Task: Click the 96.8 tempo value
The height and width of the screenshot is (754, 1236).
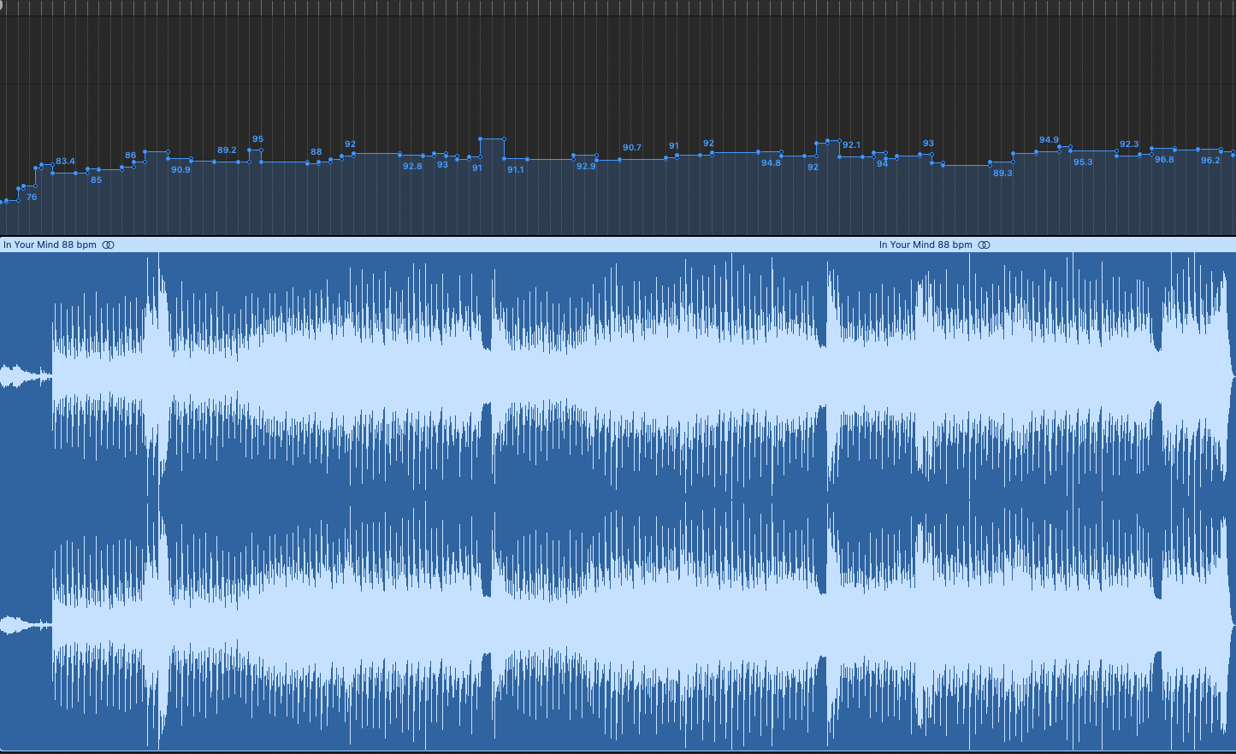Action: 1164,160
